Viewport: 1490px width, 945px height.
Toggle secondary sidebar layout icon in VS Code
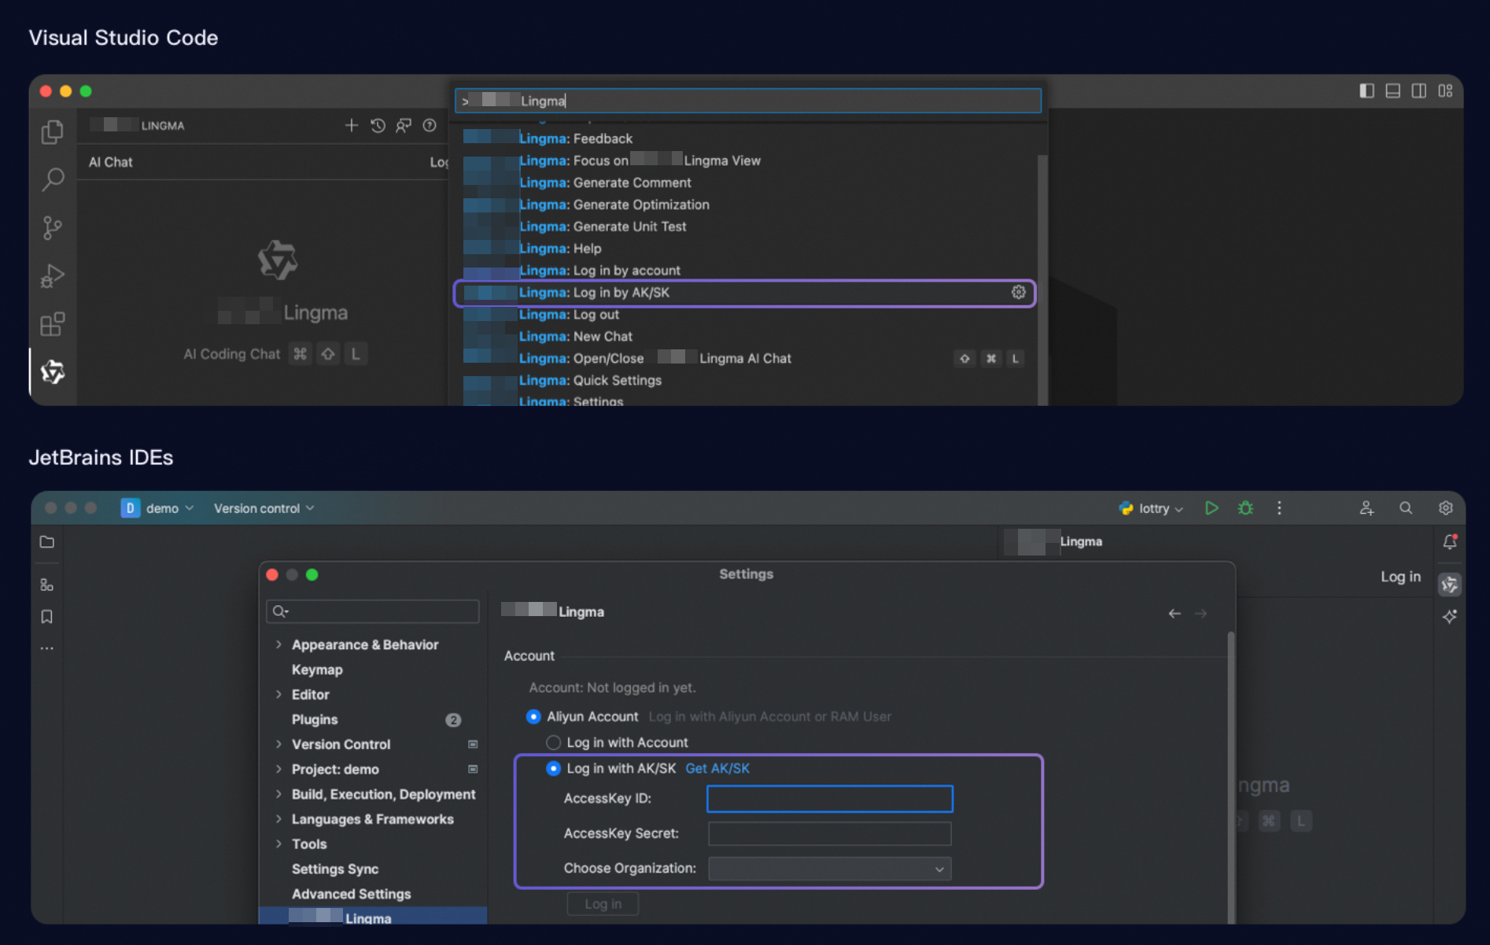tap(1419, 90)
